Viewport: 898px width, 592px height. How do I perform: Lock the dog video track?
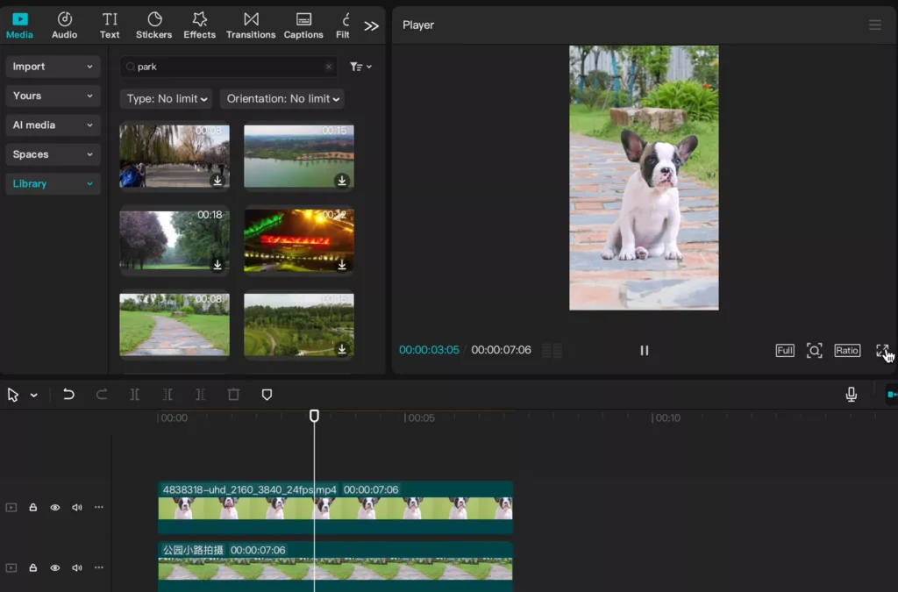pyautogui.click(x=33, y=507)
